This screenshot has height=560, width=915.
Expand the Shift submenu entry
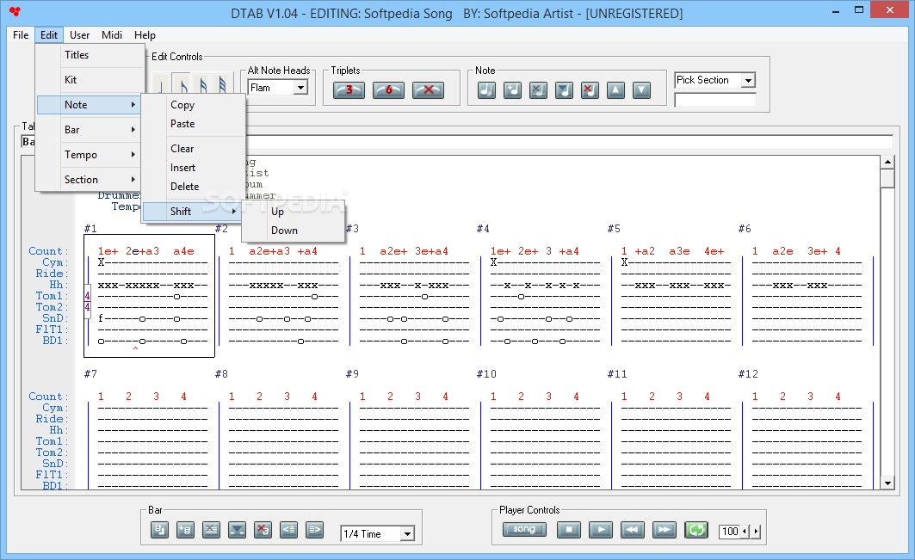coord(193,211)
